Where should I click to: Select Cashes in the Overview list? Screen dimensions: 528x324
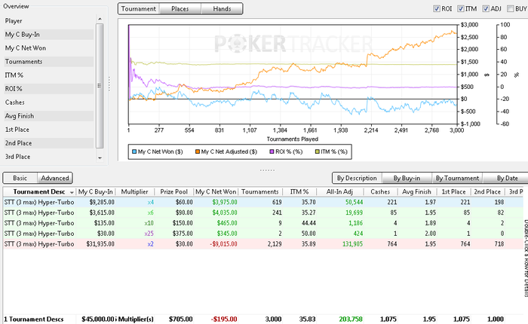click(x=48, y=102)
